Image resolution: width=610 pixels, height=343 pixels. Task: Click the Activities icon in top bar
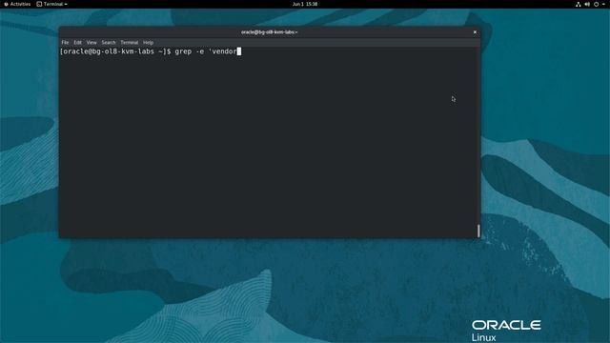(x=7, y=4)
